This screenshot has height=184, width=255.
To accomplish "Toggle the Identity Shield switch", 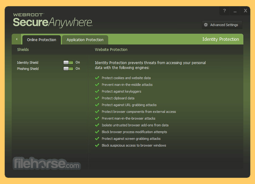I will click(x=68, y=62).
